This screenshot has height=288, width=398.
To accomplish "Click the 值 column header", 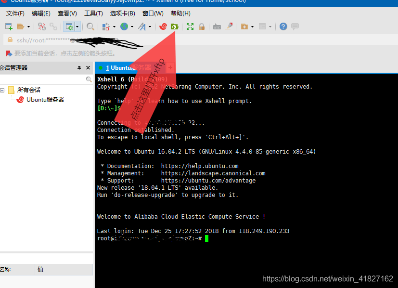I will pyautogui.click(x=64, y=270).
